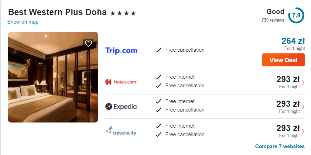Image resolution: width=311 pixels, height=155 pixels.
Task: Click the four-star rating icons
Action: [x=123, y=13]
